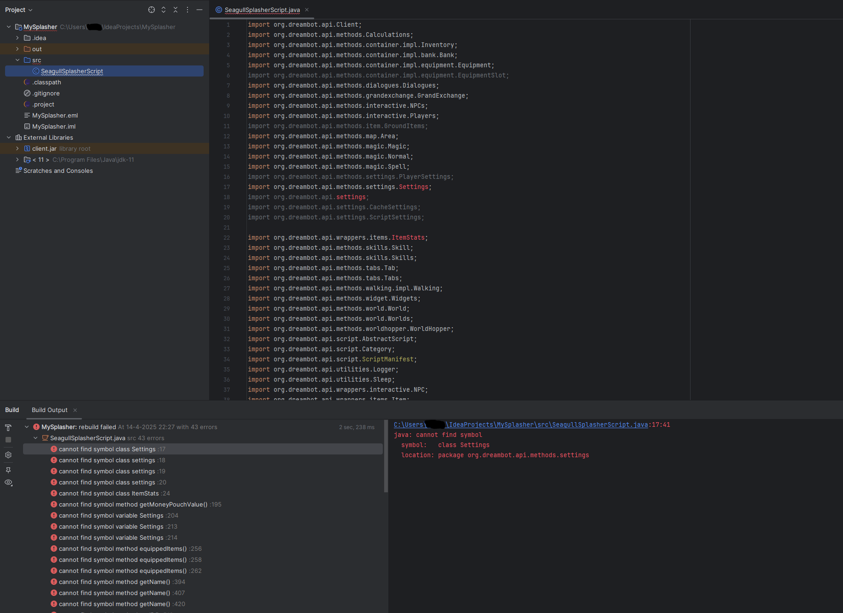Collapse the MySplasher project root
Viewport: 843px width, 613px height.
[9, 27]
